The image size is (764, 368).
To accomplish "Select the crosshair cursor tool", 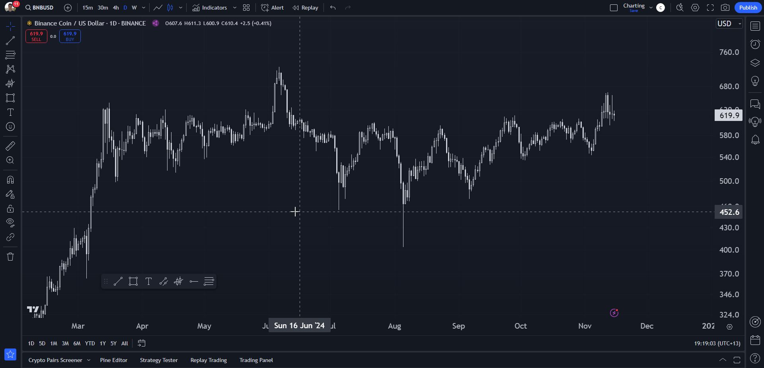I will point(10,26).
